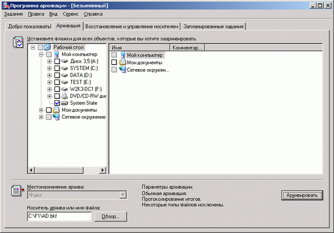Expand the TEST (E:) drive node

click(50, 82)
